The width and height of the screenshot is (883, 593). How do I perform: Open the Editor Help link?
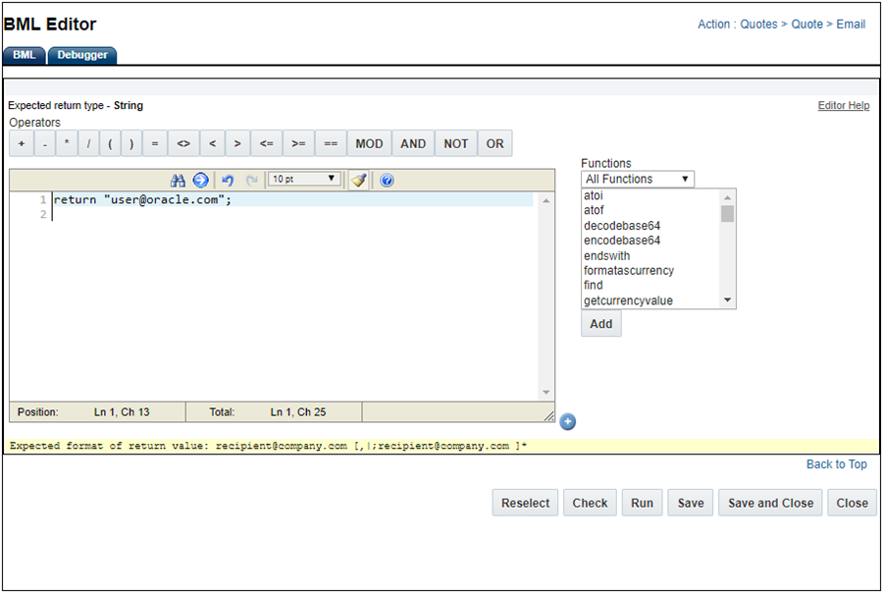tap(843, 106)
